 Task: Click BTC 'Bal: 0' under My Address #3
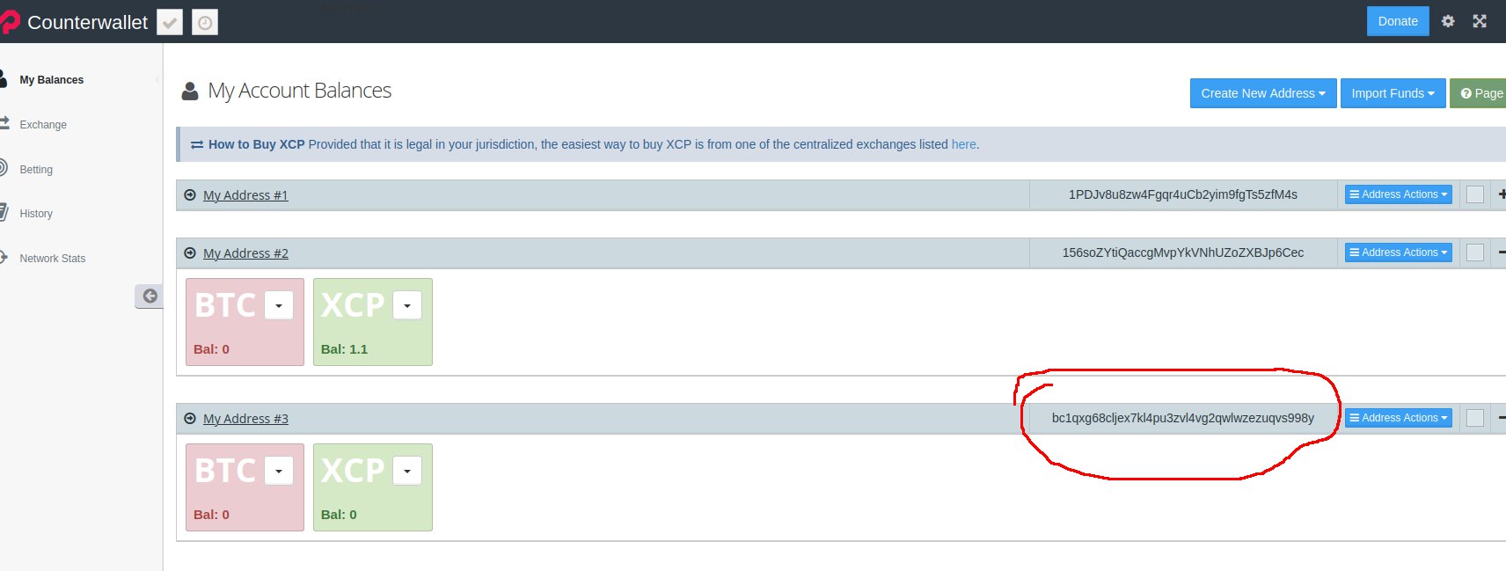click(211, 515)
